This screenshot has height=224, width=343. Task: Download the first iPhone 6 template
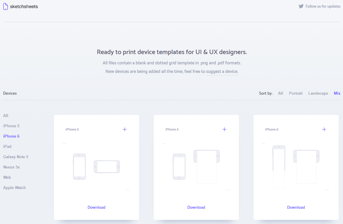point(97,207)
